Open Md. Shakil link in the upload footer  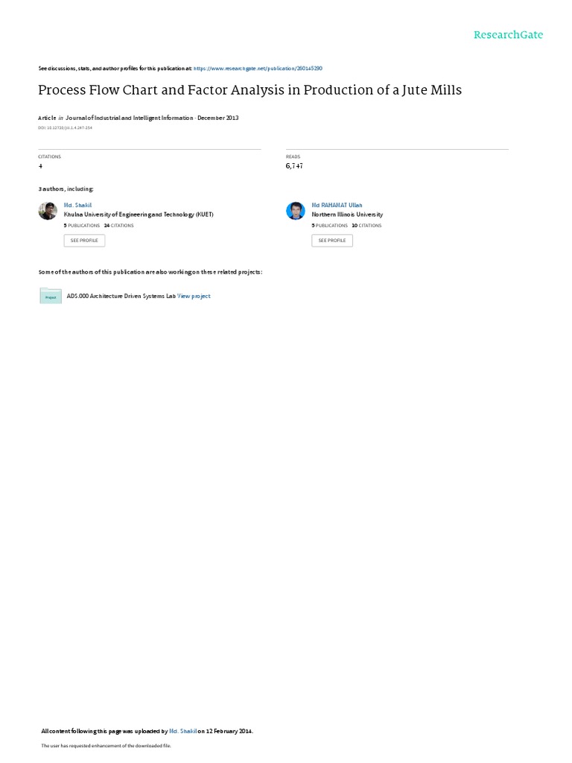[x=183, y=731]
